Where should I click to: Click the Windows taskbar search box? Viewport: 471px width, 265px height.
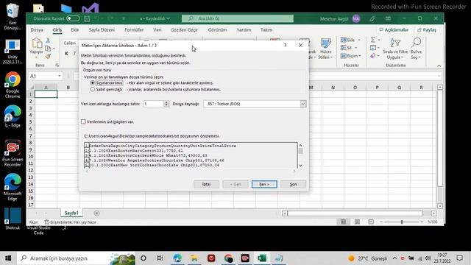(x=77, y=258)
